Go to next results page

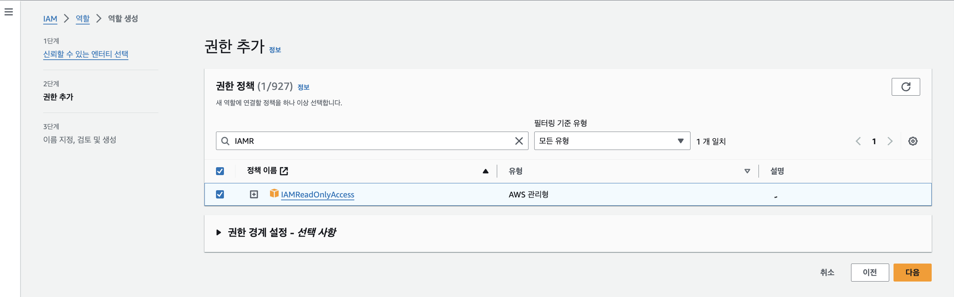coord(890,141)
